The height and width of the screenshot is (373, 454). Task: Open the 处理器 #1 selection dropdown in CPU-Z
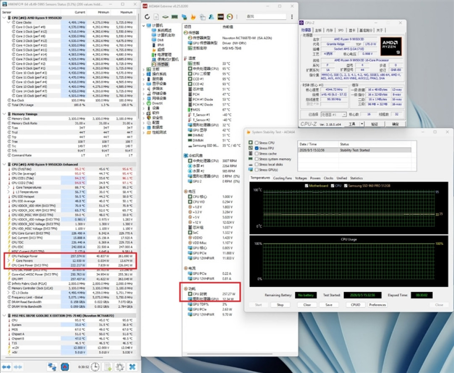333,115
